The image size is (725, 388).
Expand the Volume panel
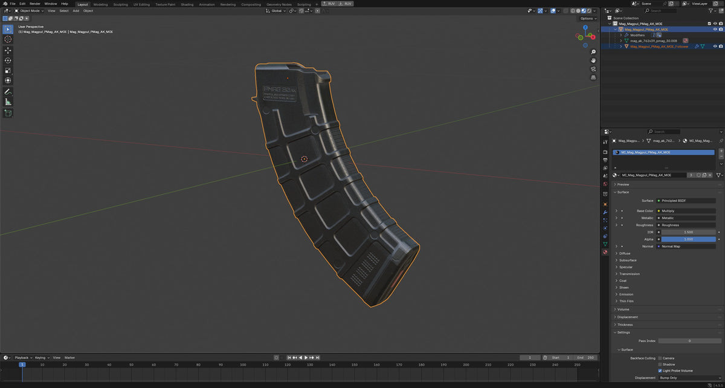pyautogui.click(x=623, y=309)
